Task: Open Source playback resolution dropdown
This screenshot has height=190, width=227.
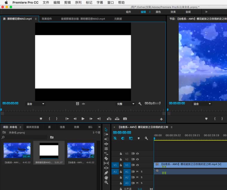Action: coord(125,104)
